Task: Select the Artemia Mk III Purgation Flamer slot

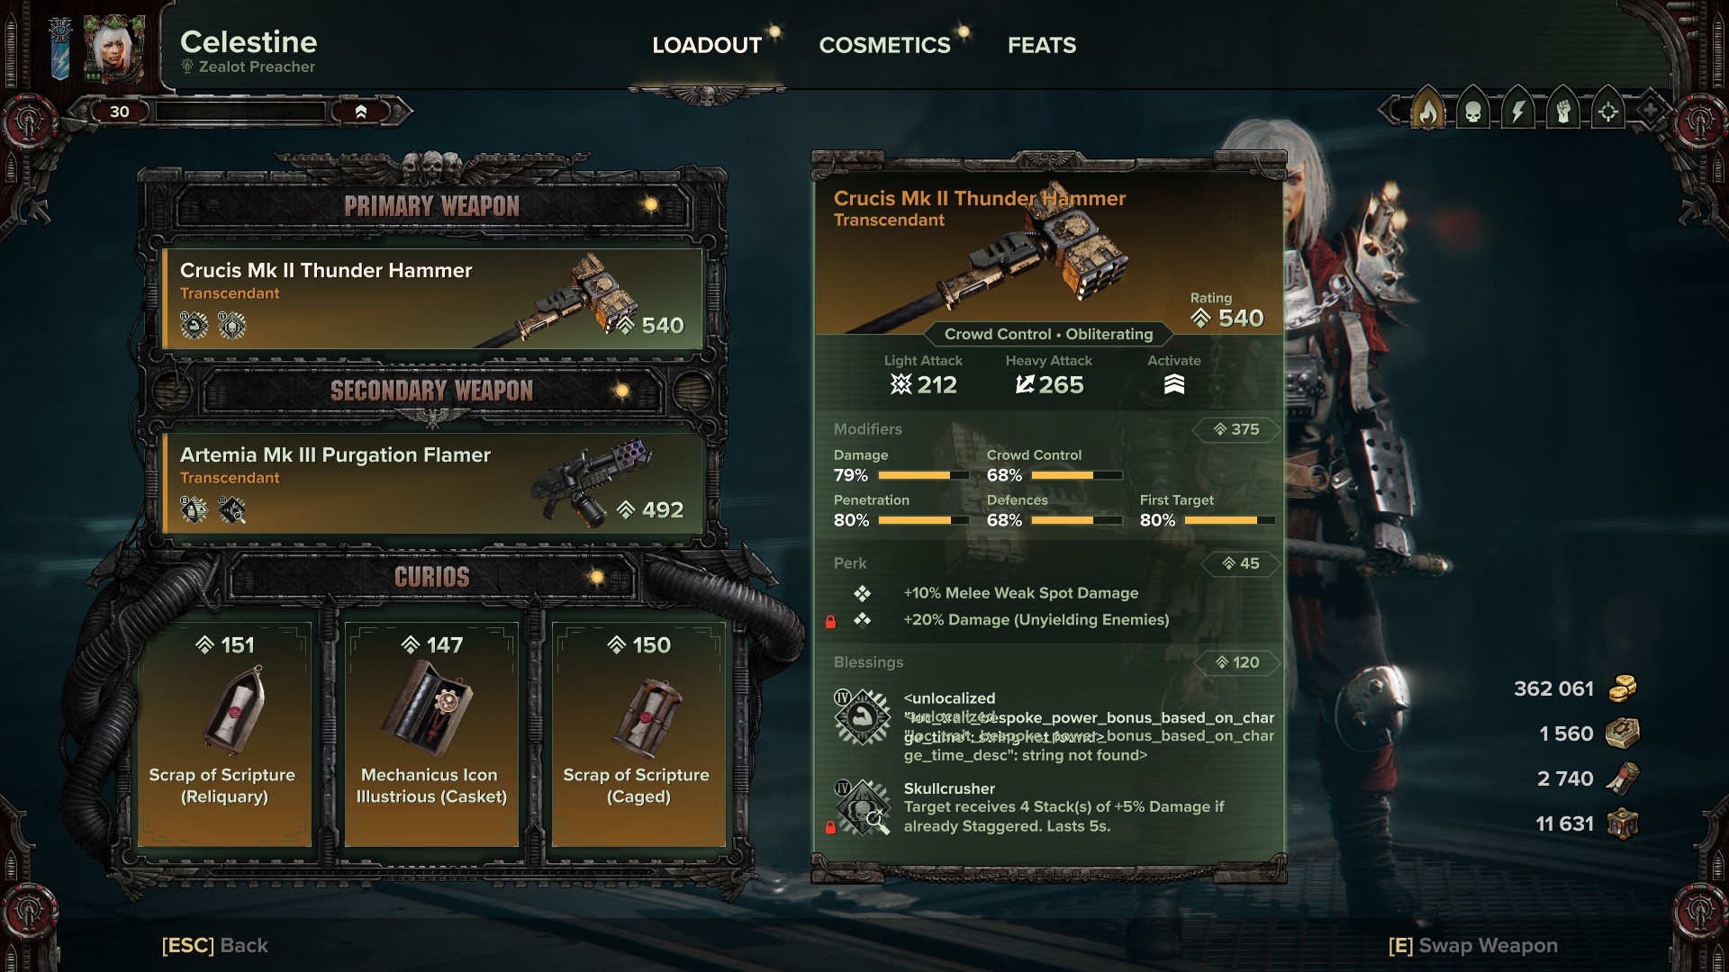Action: click(432, 483)
